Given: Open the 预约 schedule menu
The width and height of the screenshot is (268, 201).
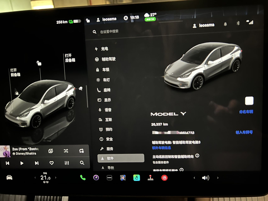Looking at the screenshot, I should point(106,129).
